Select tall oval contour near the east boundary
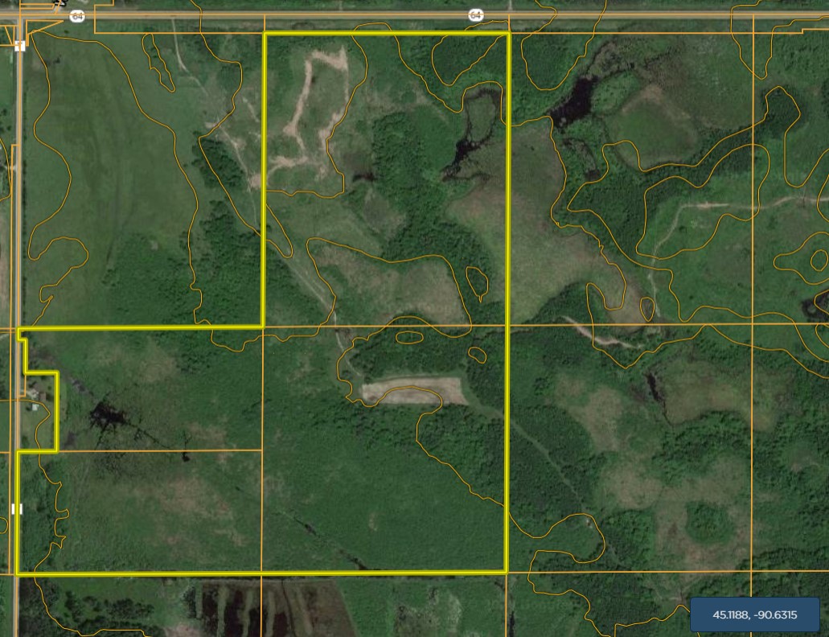This screenshot has width=829, height=637. 476,282
